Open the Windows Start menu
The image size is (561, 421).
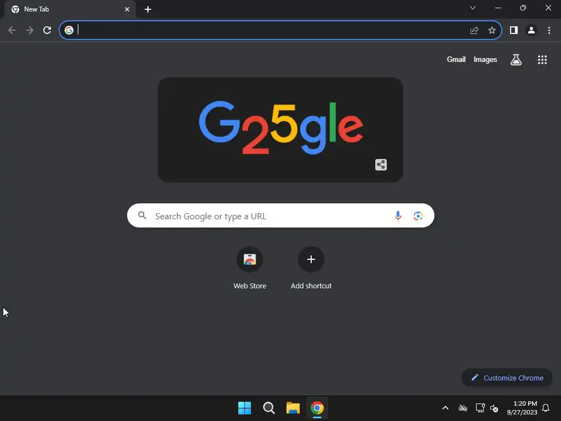[x=245, y=408]
